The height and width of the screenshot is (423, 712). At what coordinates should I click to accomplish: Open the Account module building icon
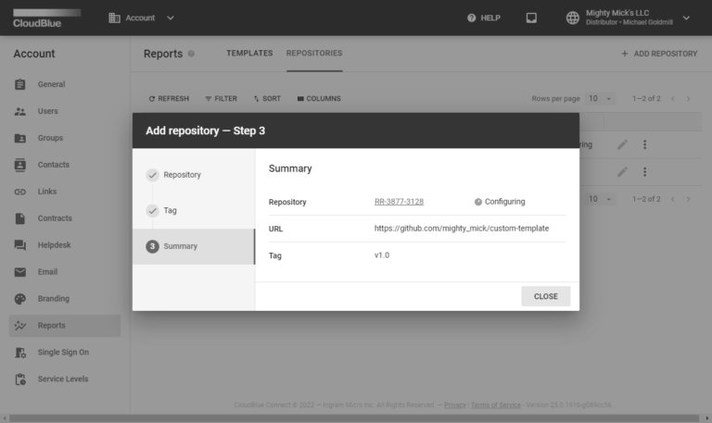point(114,18)
